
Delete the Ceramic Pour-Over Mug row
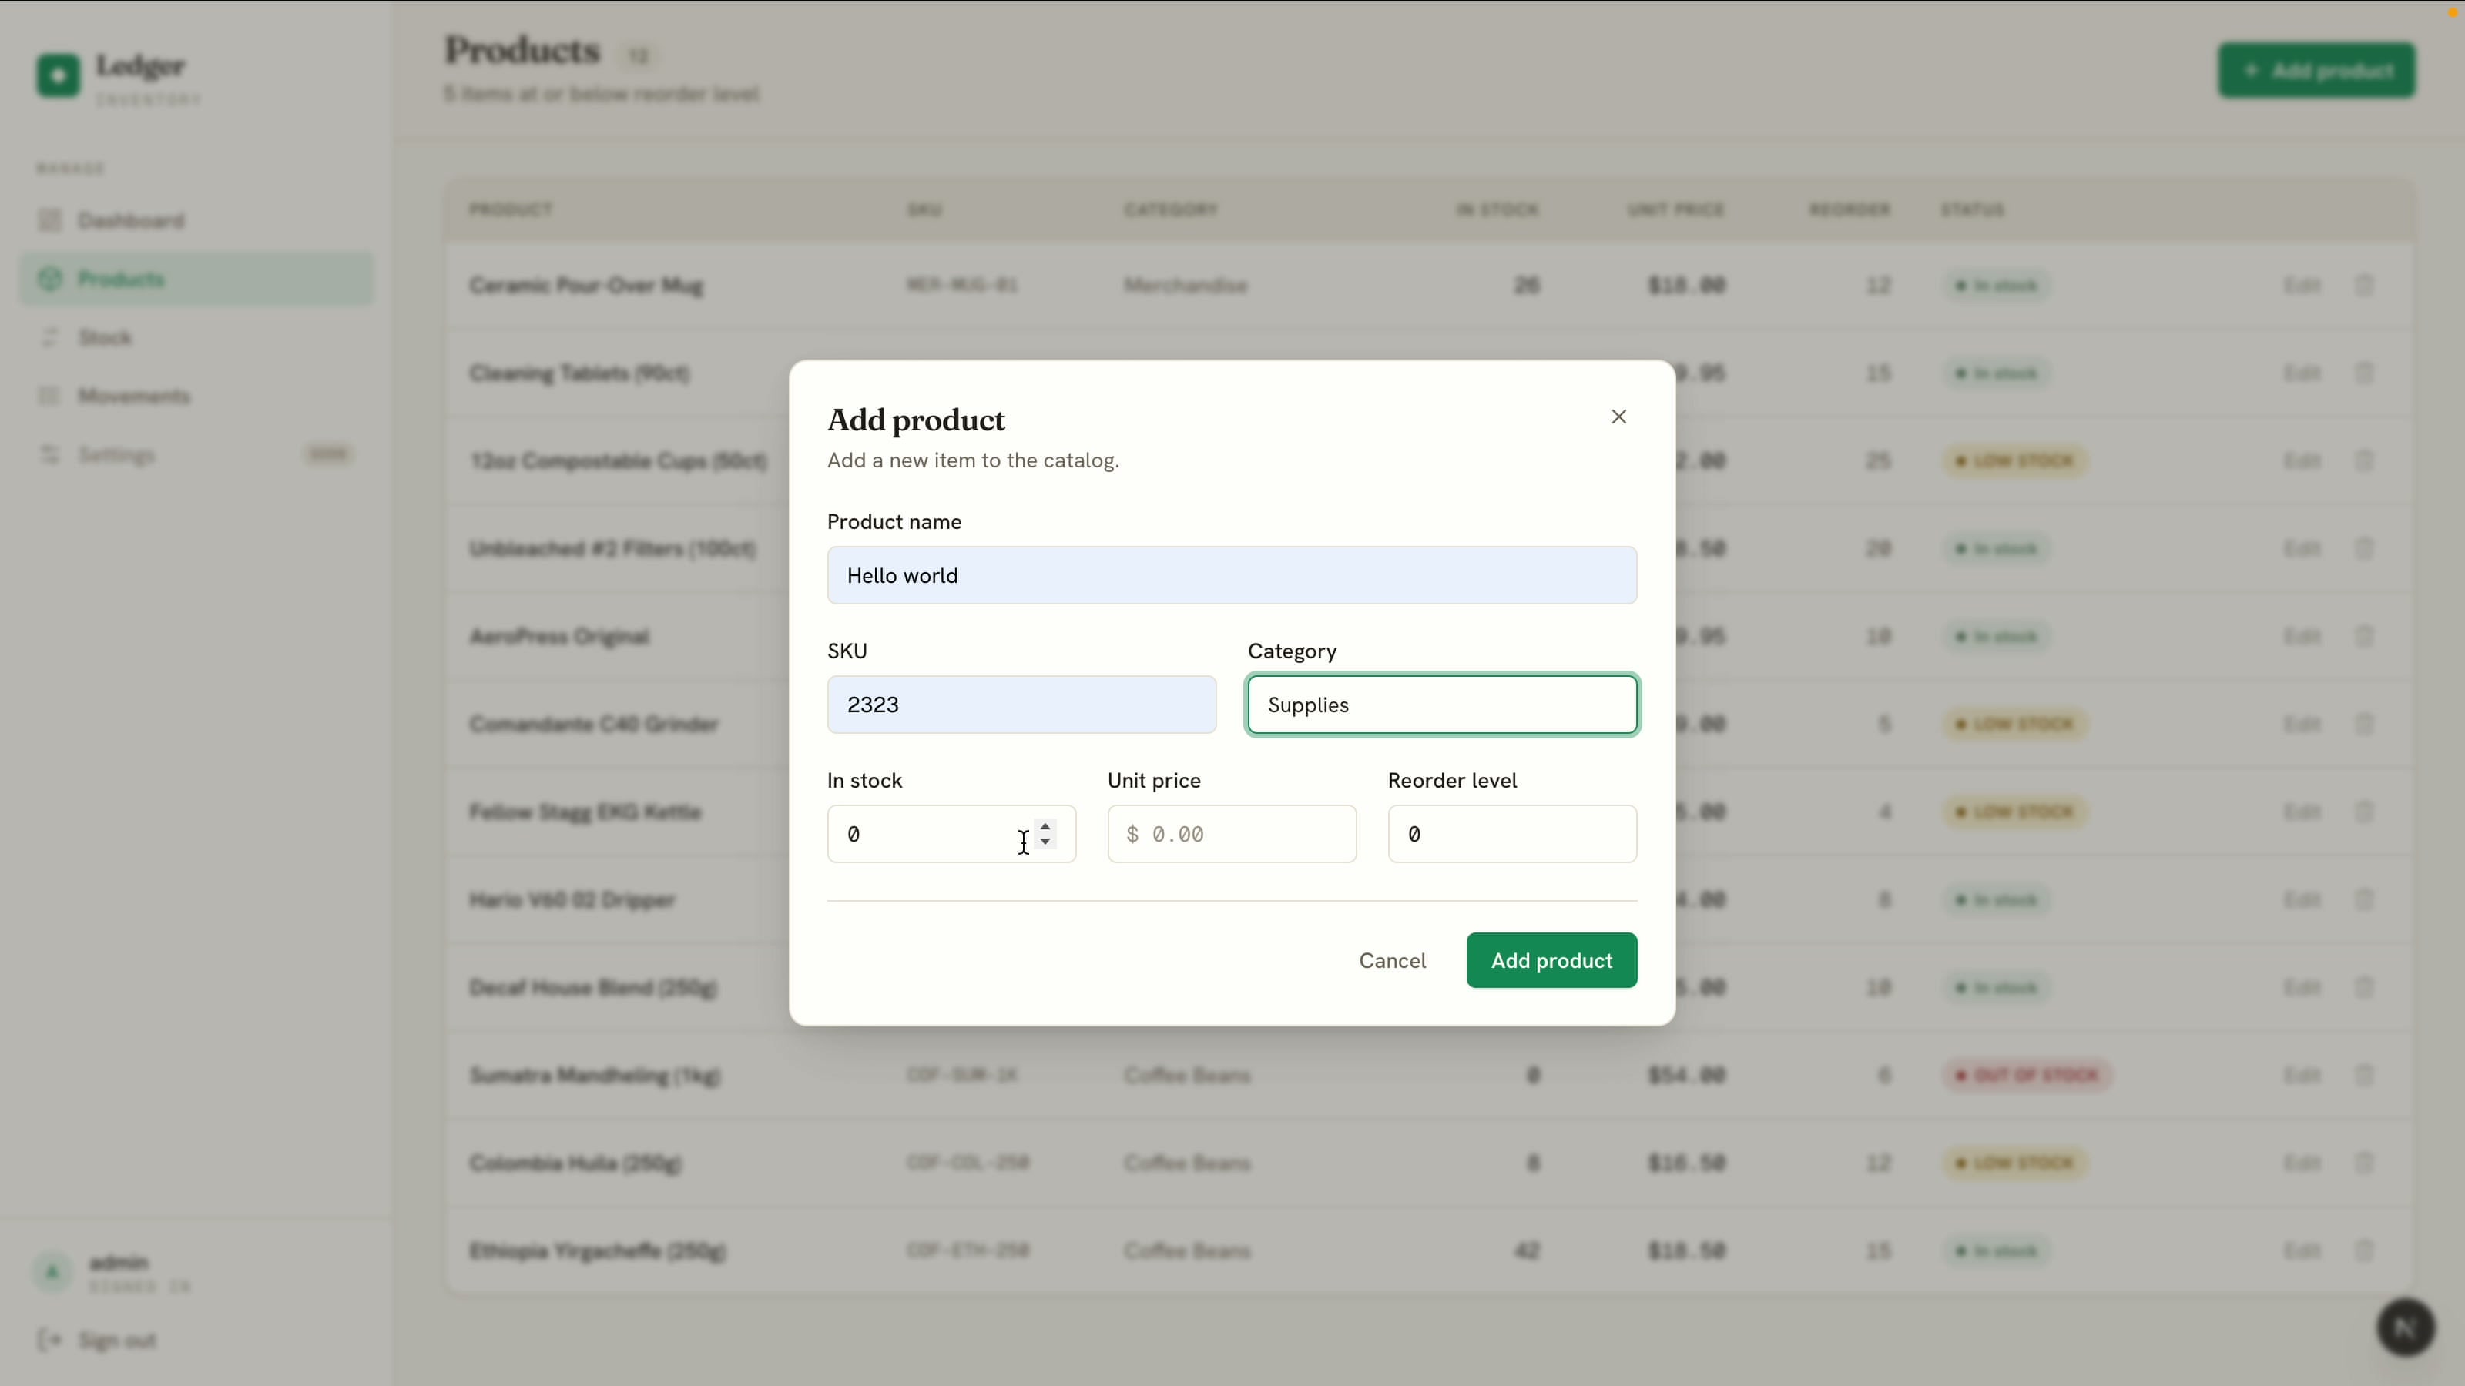click(2363, 285)
